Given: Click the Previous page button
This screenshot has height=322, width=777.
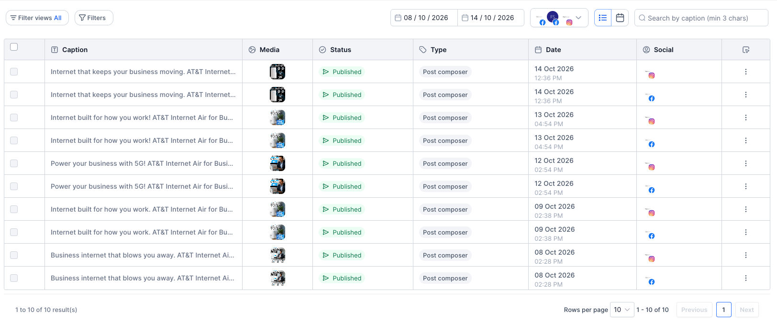Looking at the screenshot, I should pos(694,310).
